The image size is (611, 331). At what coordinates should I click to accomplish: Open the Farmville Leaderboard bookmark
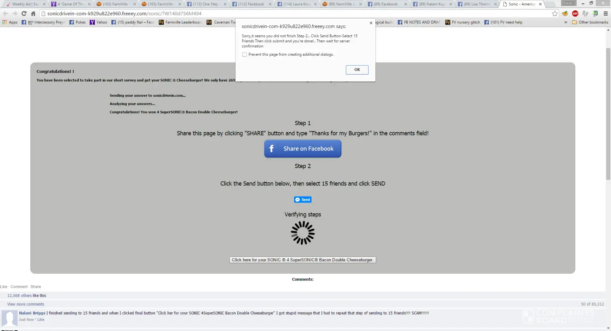pos(181,22)
